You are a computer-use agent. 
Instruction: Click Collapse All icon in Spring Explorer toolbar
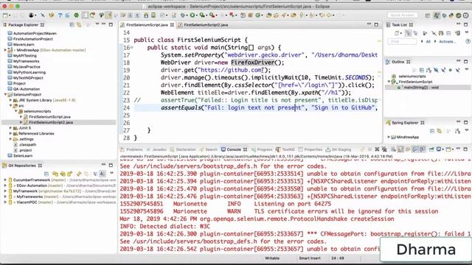pyautogui.click(x=432, y=131)
